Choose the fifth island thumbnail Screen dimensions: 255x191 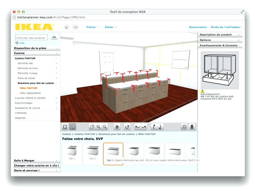pyautogui.click(x=154, y=154)
